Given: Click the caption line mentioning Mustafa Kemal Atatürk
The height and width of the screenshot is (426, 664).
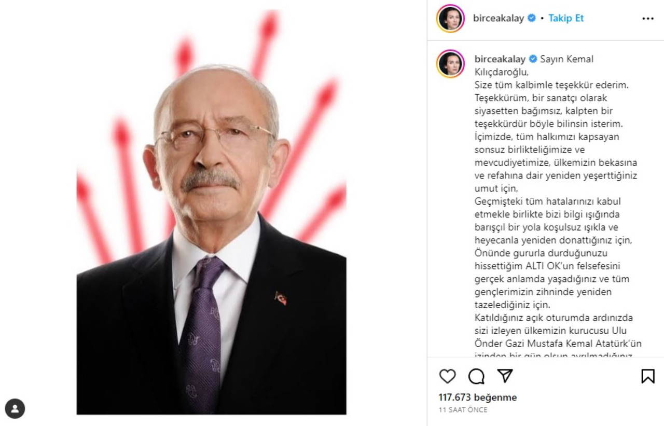Looking at the screenshot, I should 558,343.
